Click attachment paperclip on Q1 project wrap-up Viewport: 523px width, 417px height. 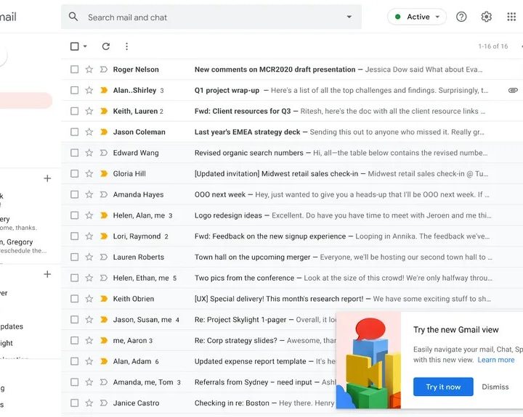[513, 90]
